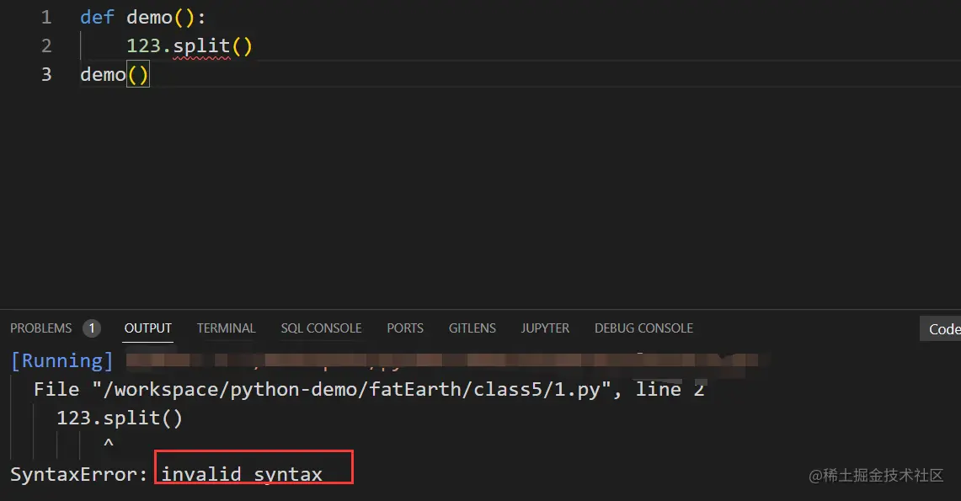961x501 pixels.
Task: Click the number 123 in editor line 2
Action: [x=143, y=46]
